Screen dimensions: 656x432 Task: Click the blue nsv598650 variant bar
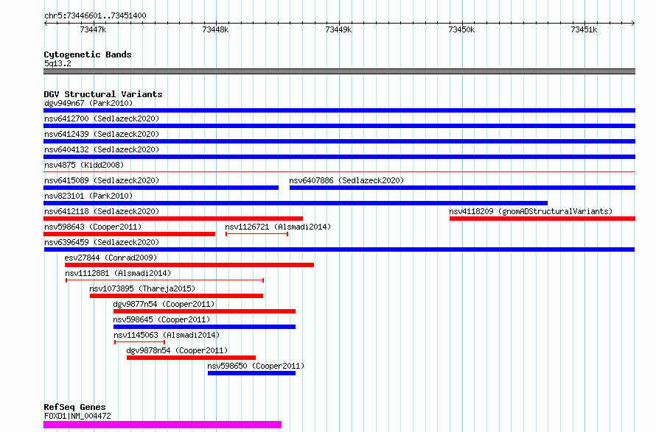click(x=252, y=373)
